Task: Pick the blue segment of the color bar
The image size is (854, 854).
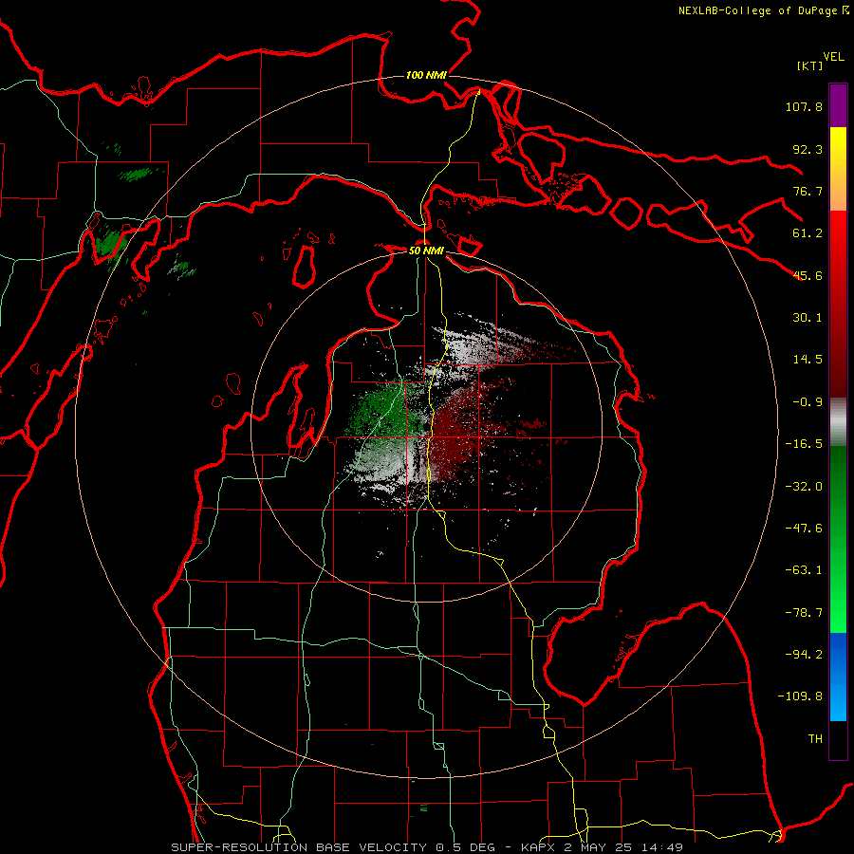Action: tap(838, 677)
